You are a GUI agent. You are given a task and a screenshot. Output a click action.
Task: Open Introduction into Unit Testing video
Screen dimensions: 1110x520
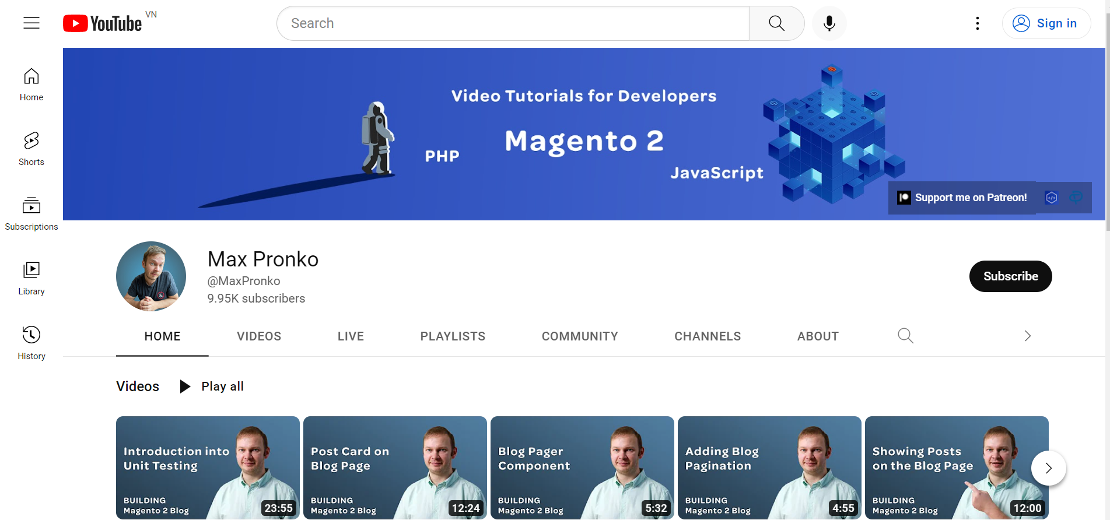(208, 468)
